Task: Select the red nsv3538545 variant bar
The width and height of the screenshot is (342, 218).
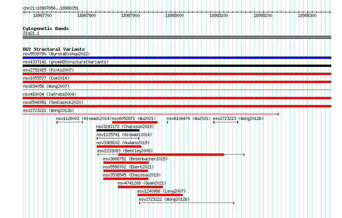Action: tap(126, 179)
